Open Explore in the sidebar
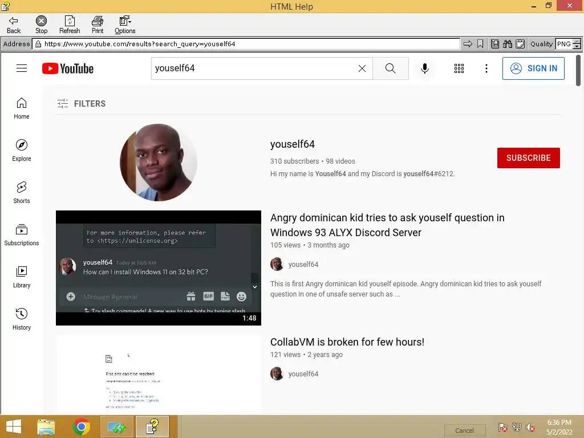Viewport: 584px width, 438px height. coord(22,151)
